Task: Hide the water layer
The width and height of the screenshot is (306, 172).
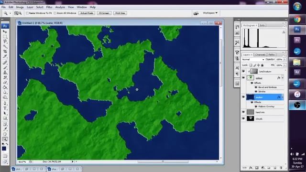Action: 243,97
